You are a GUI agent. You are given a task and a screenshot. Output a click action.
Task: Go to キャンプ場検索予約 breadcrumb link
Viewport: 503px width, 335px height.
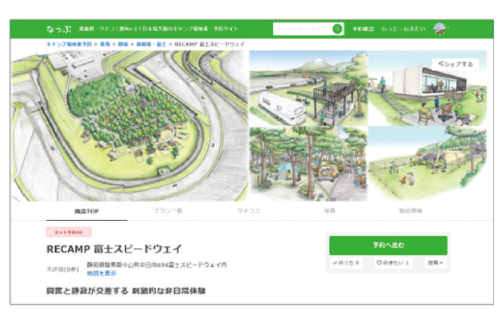click(x=69, y=44)
